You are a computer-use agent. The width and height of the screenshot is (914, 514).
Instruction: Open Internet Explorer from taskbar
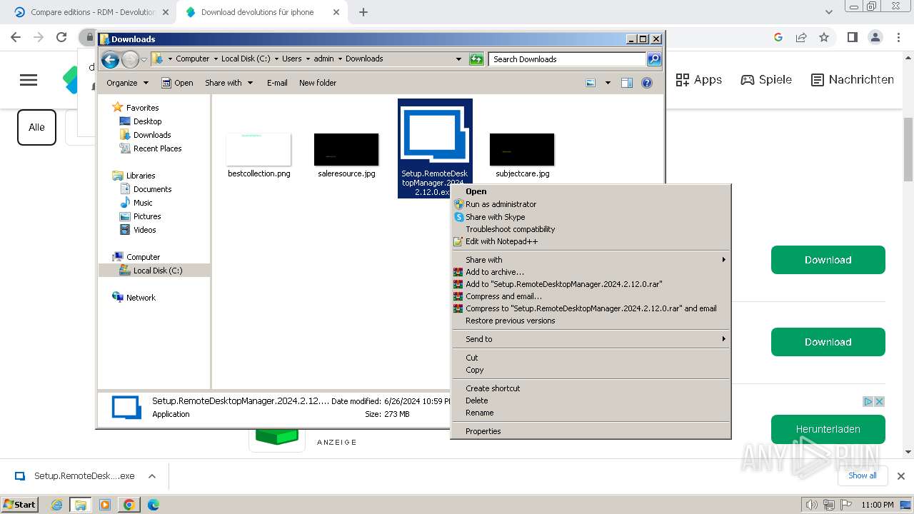click(x=56, y=505)
